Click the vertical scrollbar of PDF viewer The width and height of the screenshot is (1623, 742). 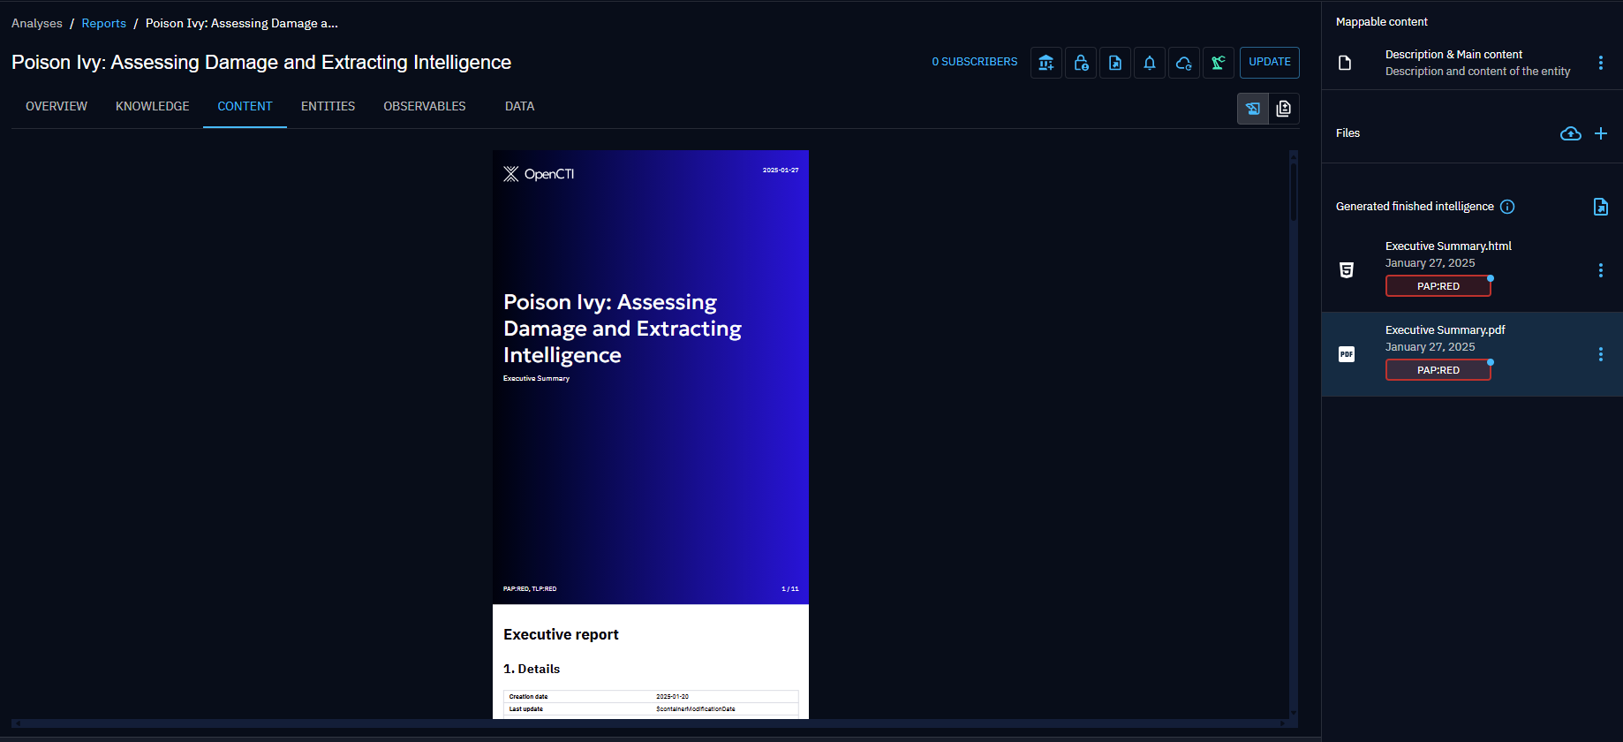click(1294, 433)
